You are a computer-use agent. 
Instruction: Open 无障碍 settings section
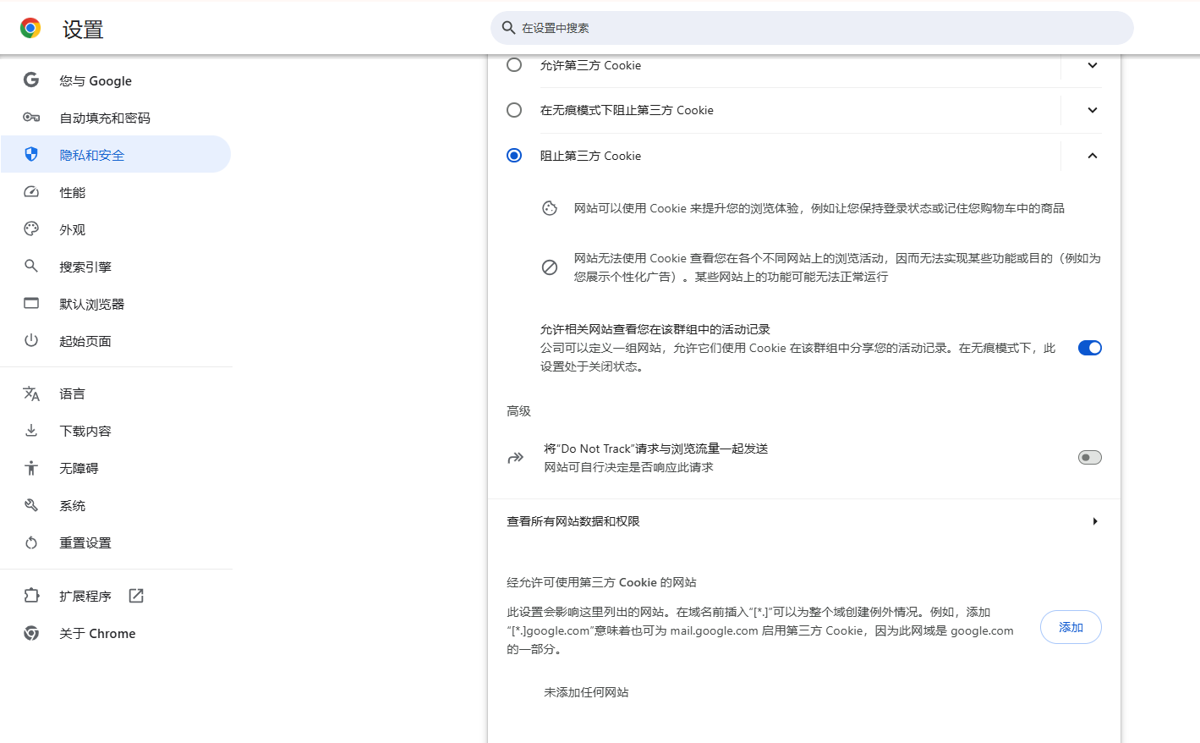click(116, 468)
